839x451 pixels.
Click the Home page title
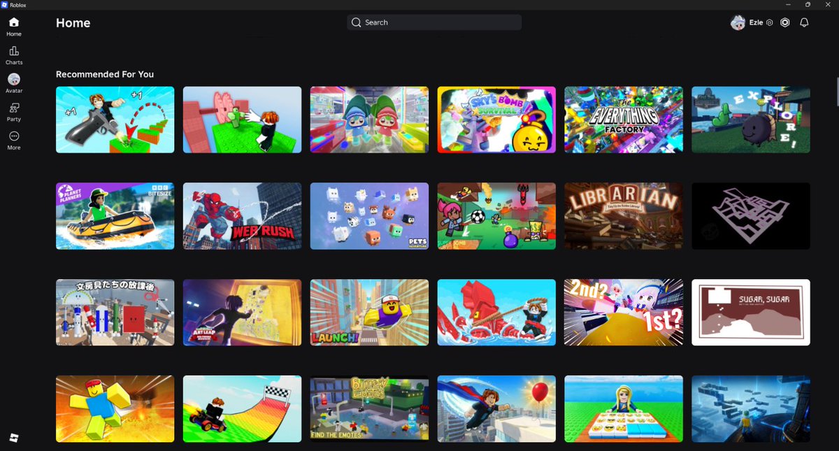(x=73, y=23)
